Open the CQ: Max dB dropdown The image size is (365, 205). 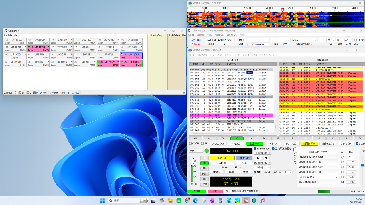click(x=283, y=172)
